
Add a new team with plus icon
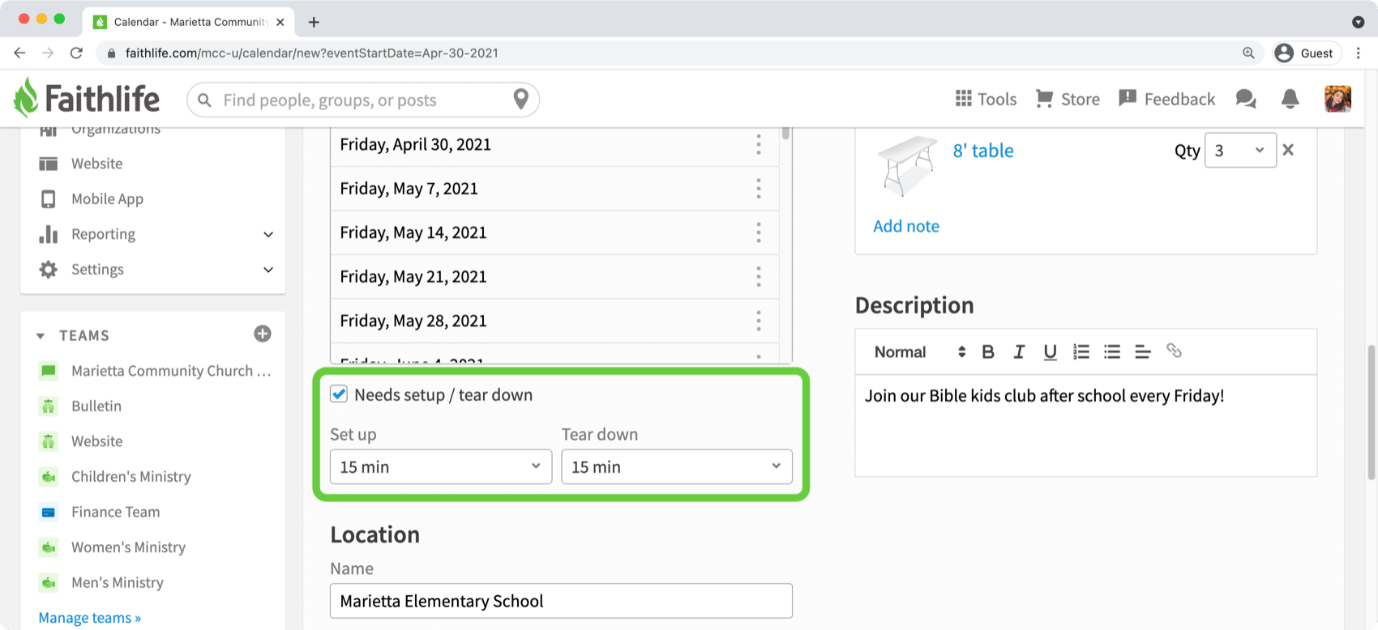[x=263, y=334]
